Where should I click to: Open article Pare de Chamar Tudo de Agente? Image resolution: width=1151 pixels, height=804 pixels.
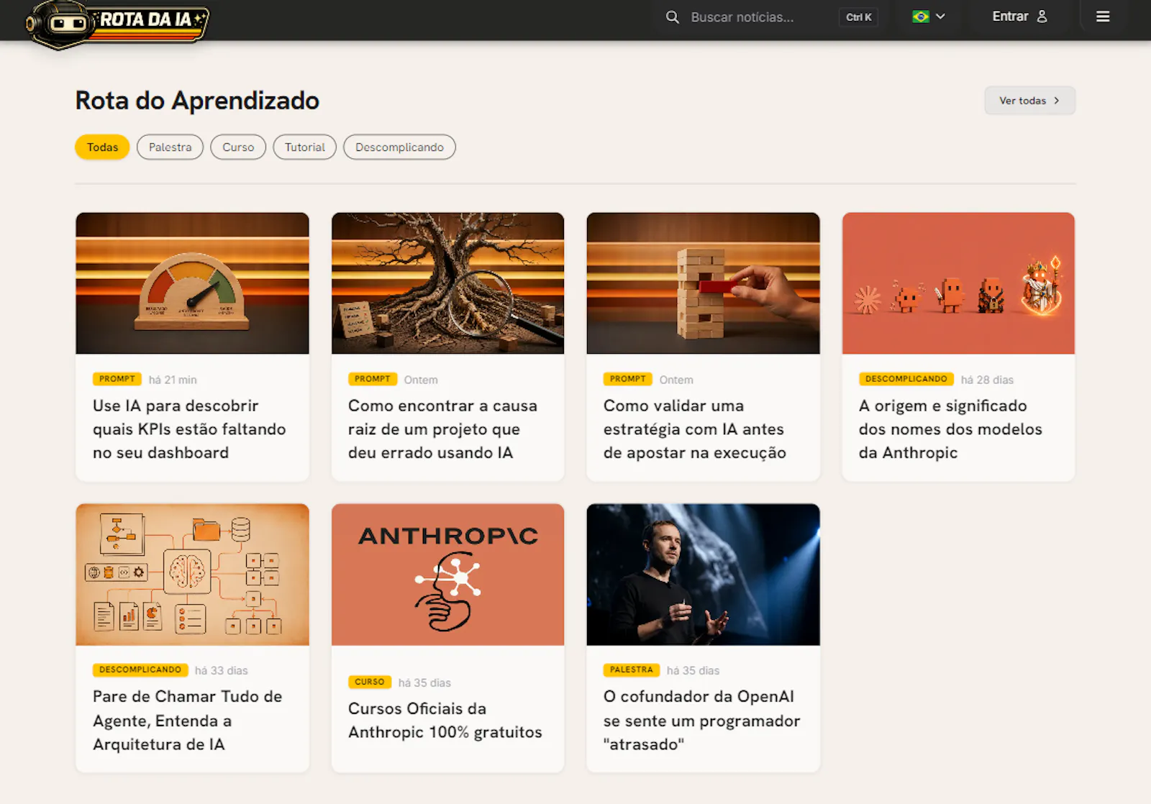(187, 721)
